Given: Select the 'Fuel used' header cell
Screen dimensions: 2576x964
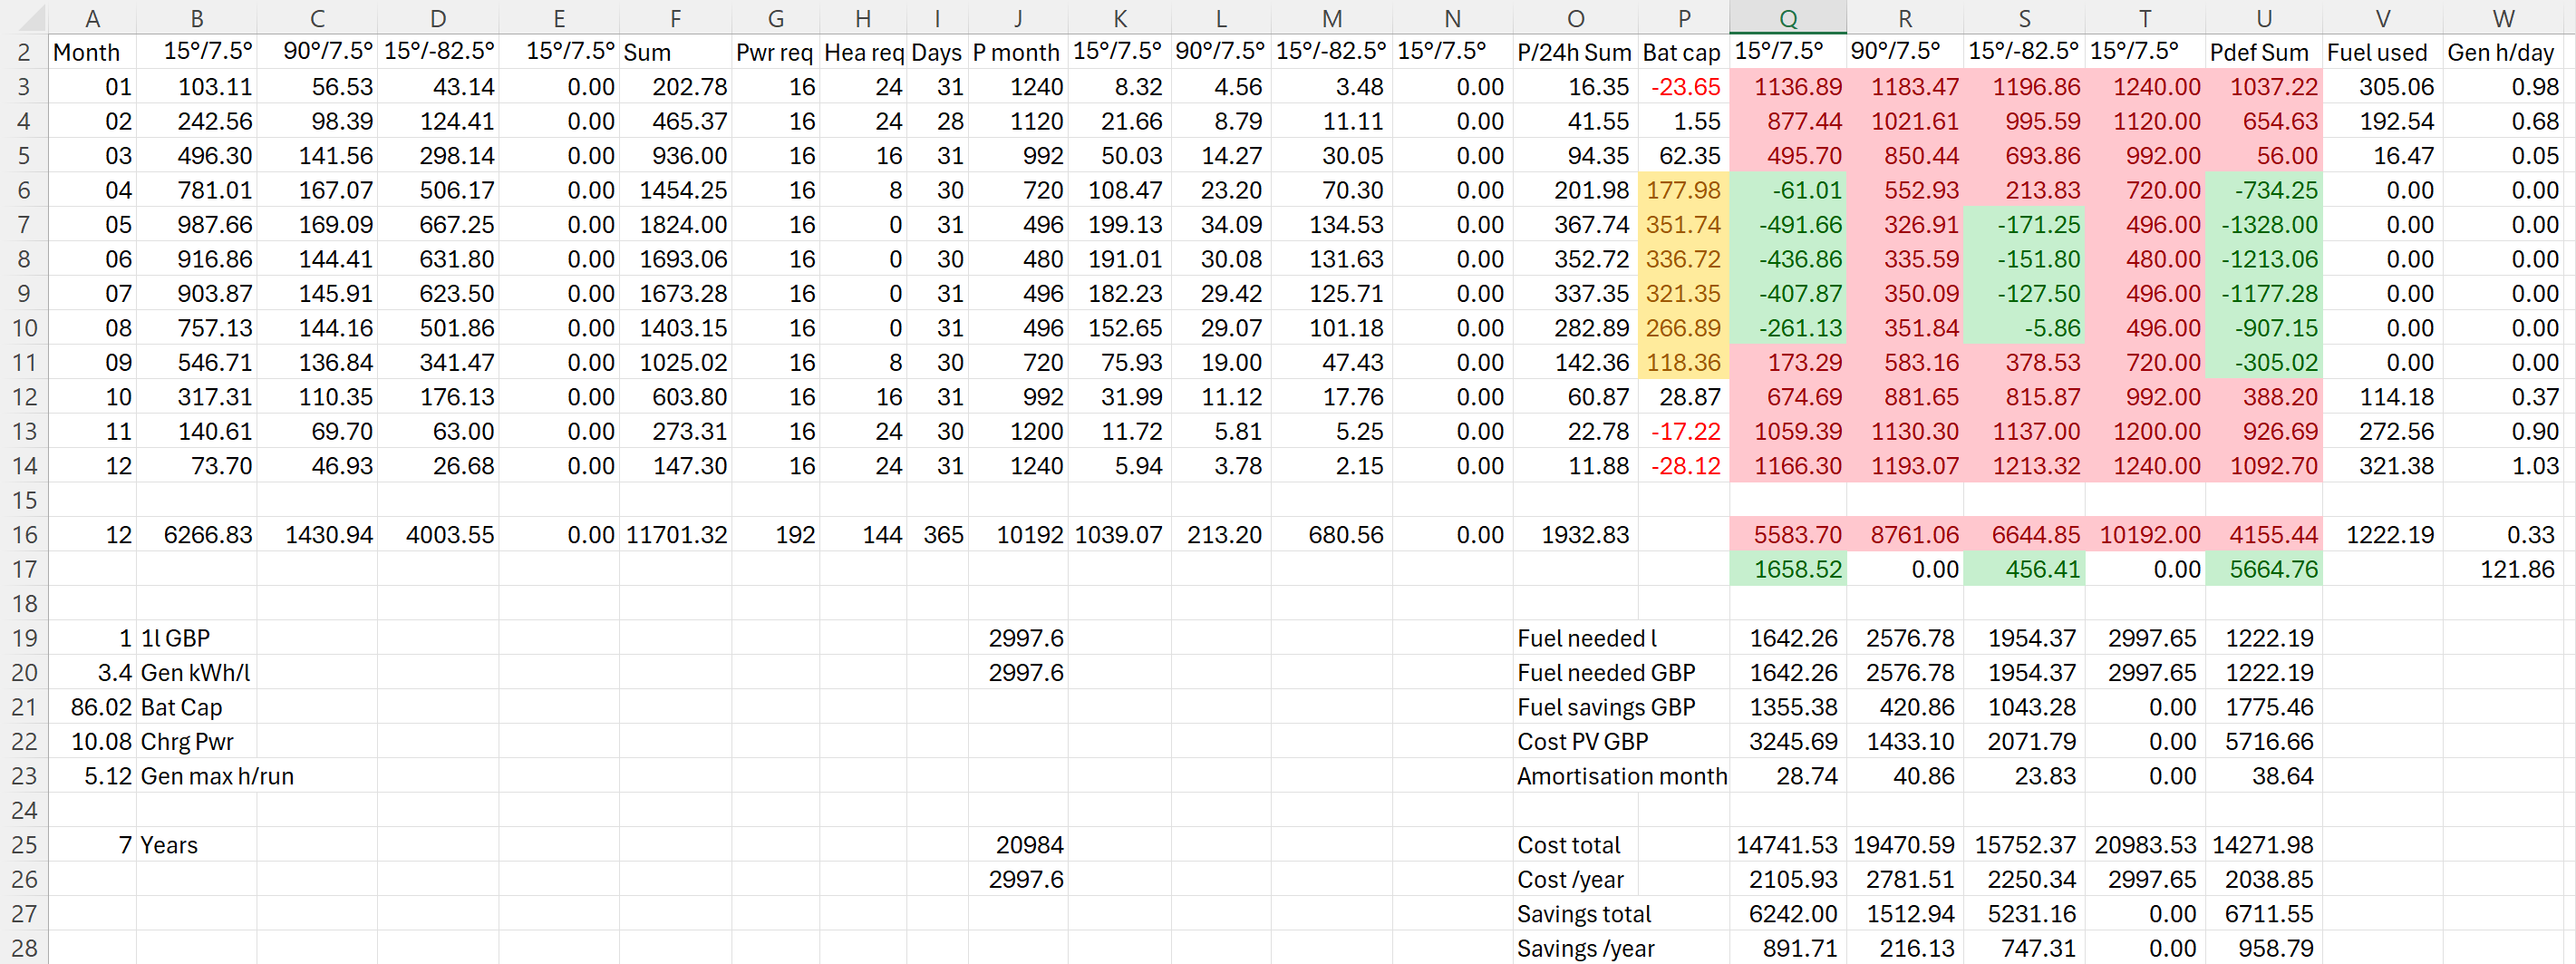Looking at the screenshot, I should click(x=2381, y=53).
